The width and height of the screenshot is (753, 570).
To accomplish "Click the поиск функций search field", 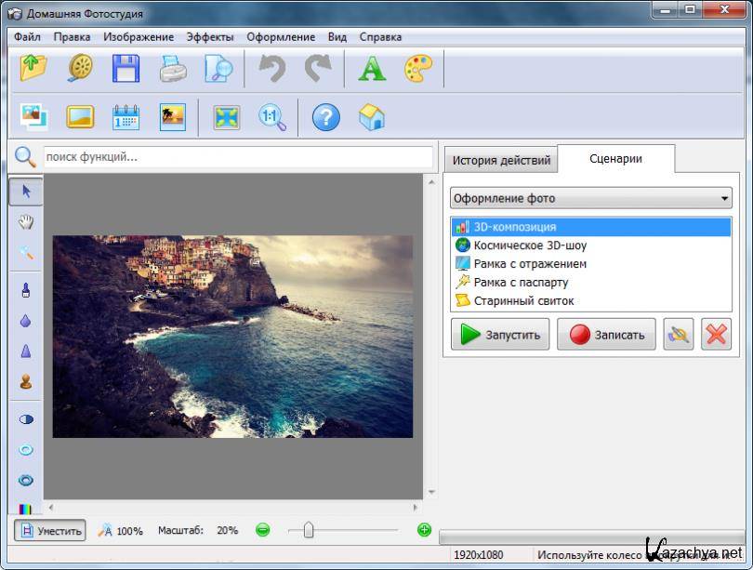I will pos(237,157).
